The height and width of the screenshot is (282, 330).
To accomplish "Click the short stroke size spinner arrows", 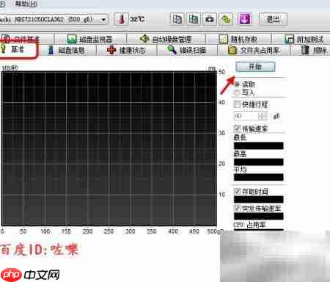I will [x=263, y=116].
